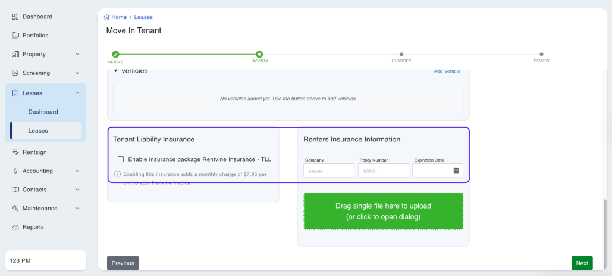
Task: Open Leases Dashboard submenu item
Action: pyautogui.click(x=43, y=112)
